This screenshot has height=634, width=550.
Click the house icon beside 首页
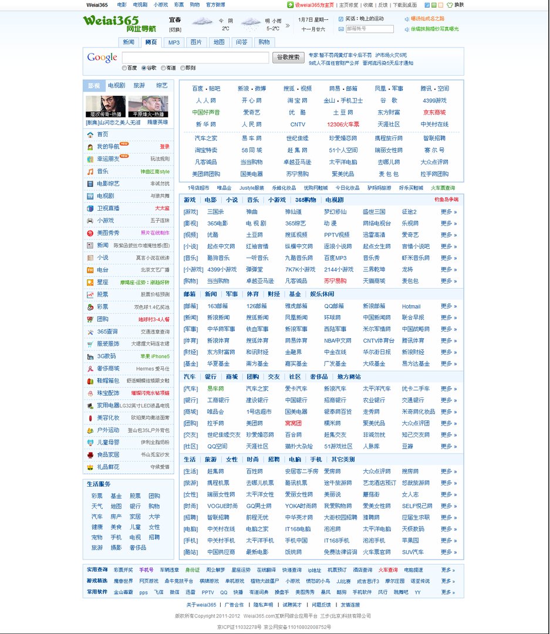[90, 134]
